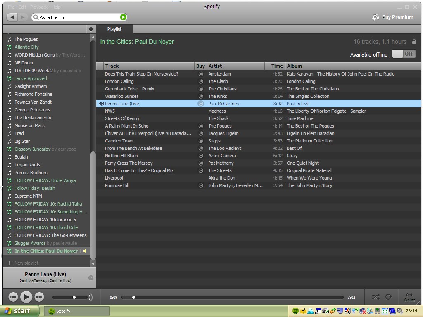Click the track progress bar handle

pyautogui.click(x=133, y=297)
